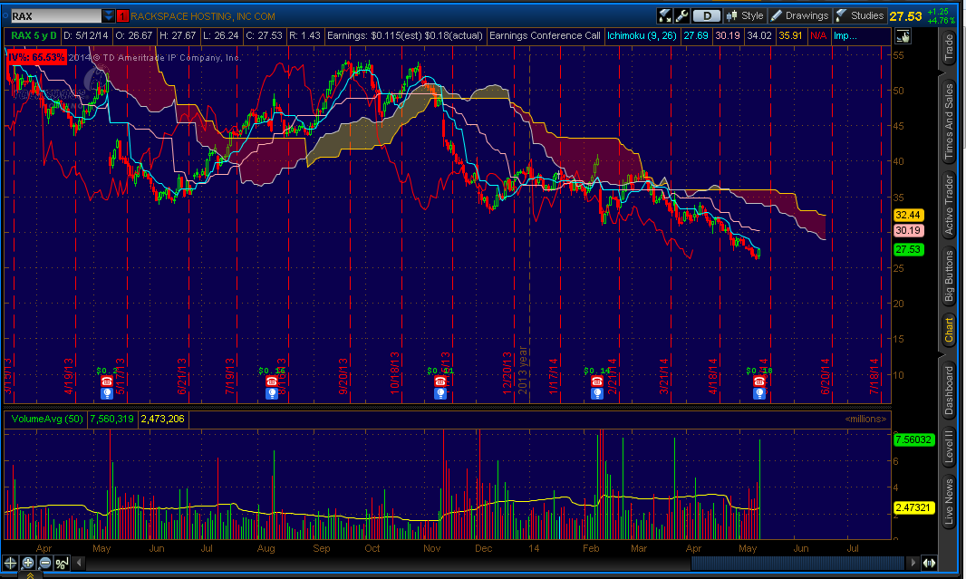The image size is (966, 579).
Task: Click the green 7.56032 volume bubble
Action: pyautogui.click(x=913, y=439)
